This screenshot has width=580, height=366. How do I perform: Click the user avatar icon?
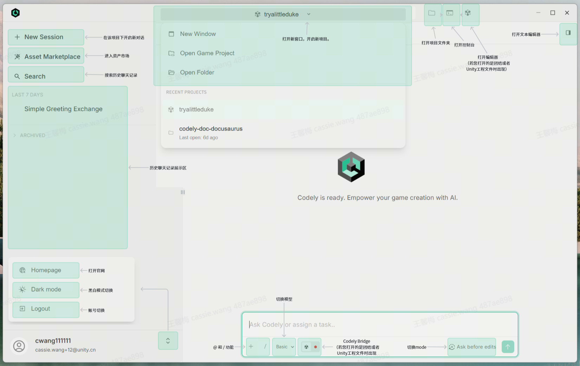point(19,346)
